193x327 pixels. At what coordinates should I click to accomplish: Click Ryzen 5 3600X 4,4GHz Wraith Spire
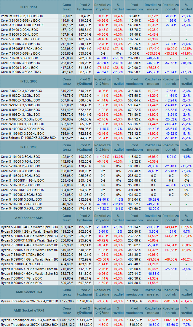coord(29,236)
